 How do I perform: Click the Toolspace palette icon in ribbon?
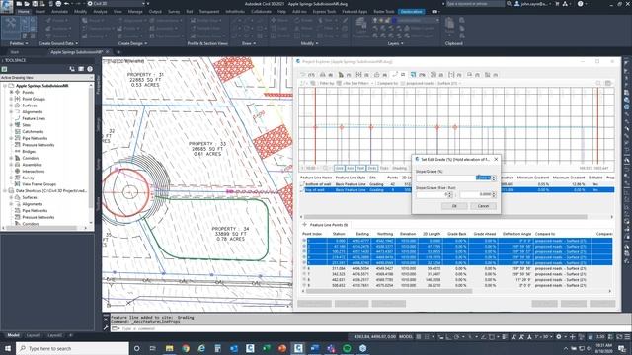tap(11, 27)
